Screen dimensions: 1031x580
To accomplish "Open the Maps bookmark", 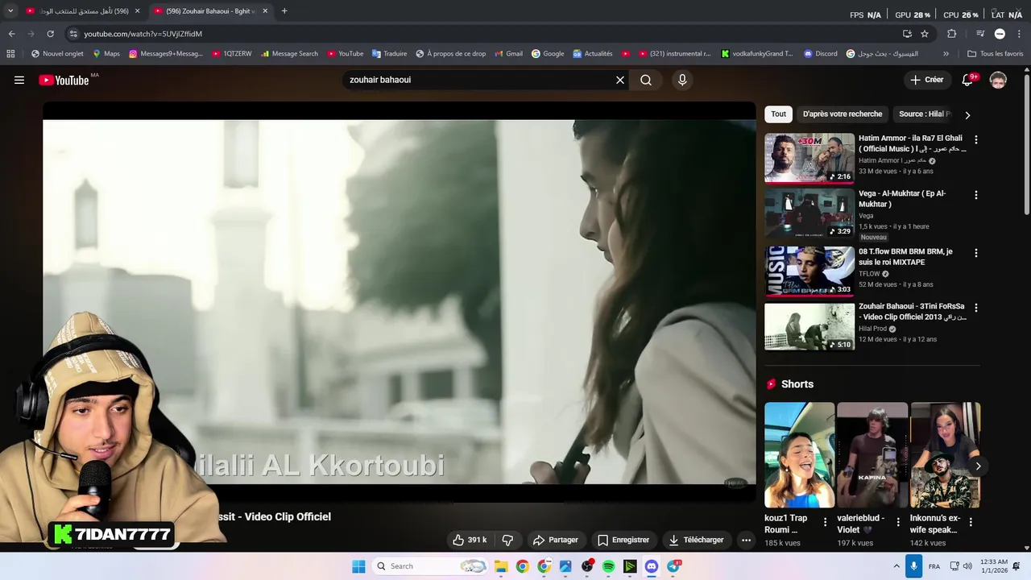I will coord(106,54).
